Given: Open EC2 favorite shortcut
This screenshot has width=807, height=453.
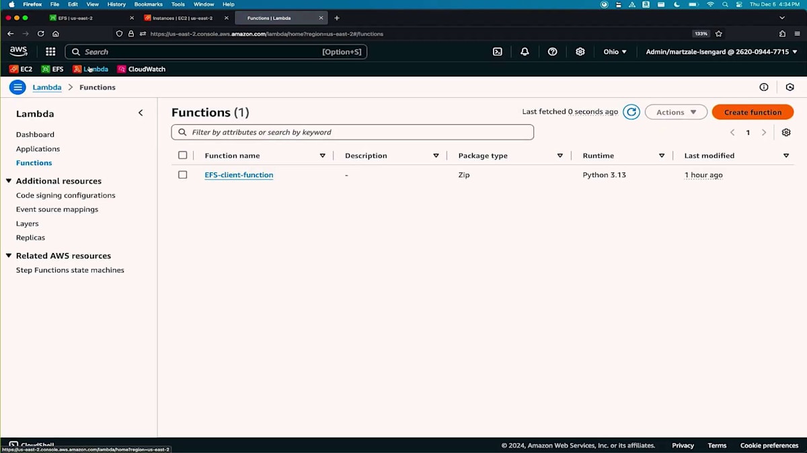Looking at the screenshot, I should click(21, 69).
